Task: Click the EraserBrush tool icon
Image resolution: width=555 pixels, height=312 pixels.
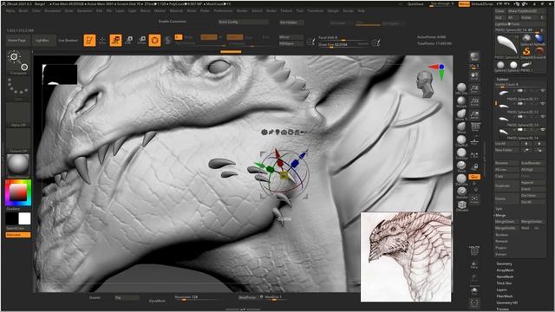Action: pyautogui.click(x=539, y=51)
